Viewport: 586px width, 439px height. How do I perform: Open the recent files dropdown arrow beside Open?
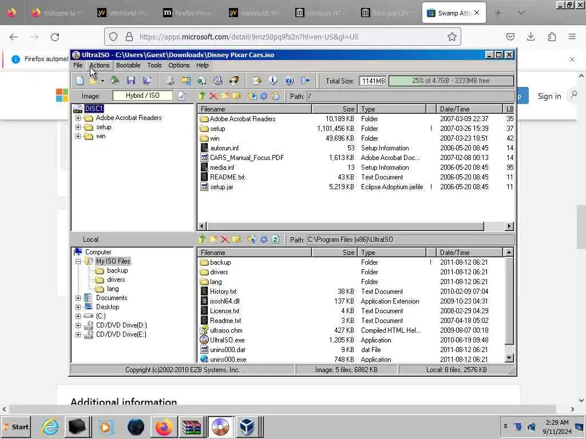[102, 81]
